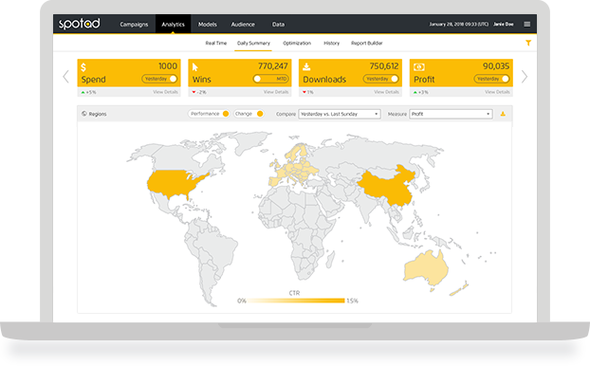Click View Details on Downloads card
The height and width of the screenshot is (366, 590).
[x=386, y=92]
